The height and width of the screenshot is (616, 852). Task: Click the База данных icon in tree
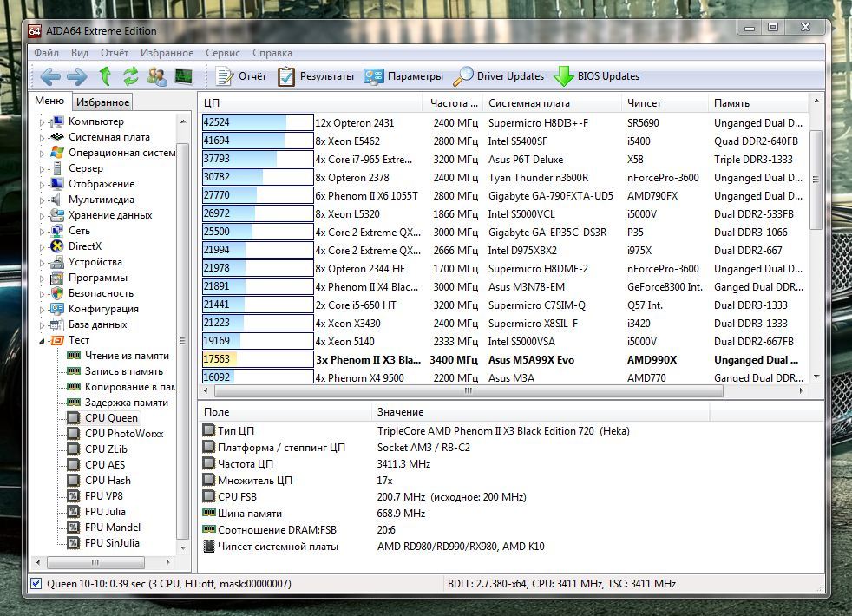(x=57, y=324)
